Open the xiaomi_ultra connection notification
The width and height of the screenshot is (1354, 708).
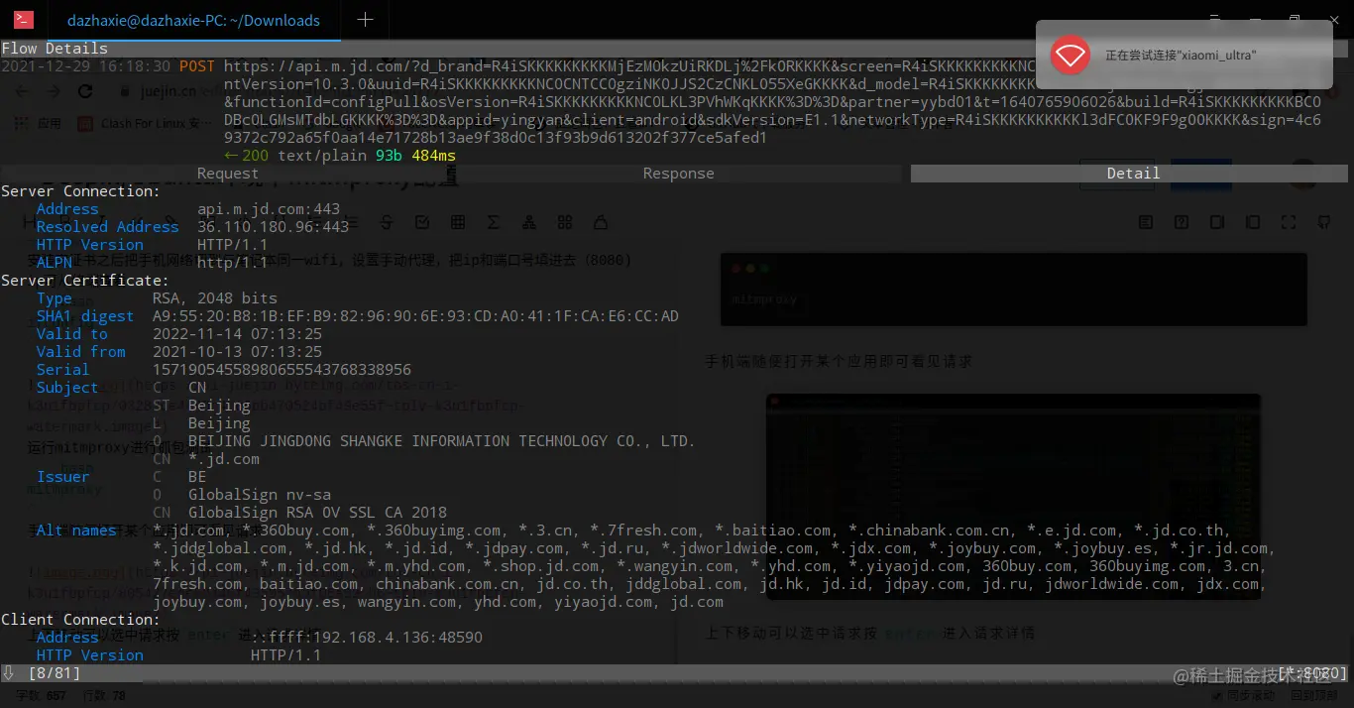pos(1185,56)
